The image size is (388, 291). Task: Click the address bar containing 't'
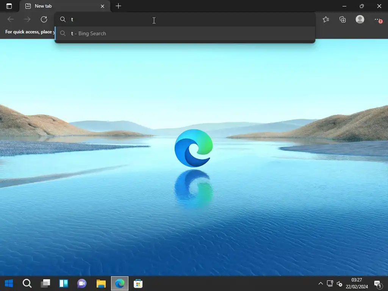pos(185,20)
